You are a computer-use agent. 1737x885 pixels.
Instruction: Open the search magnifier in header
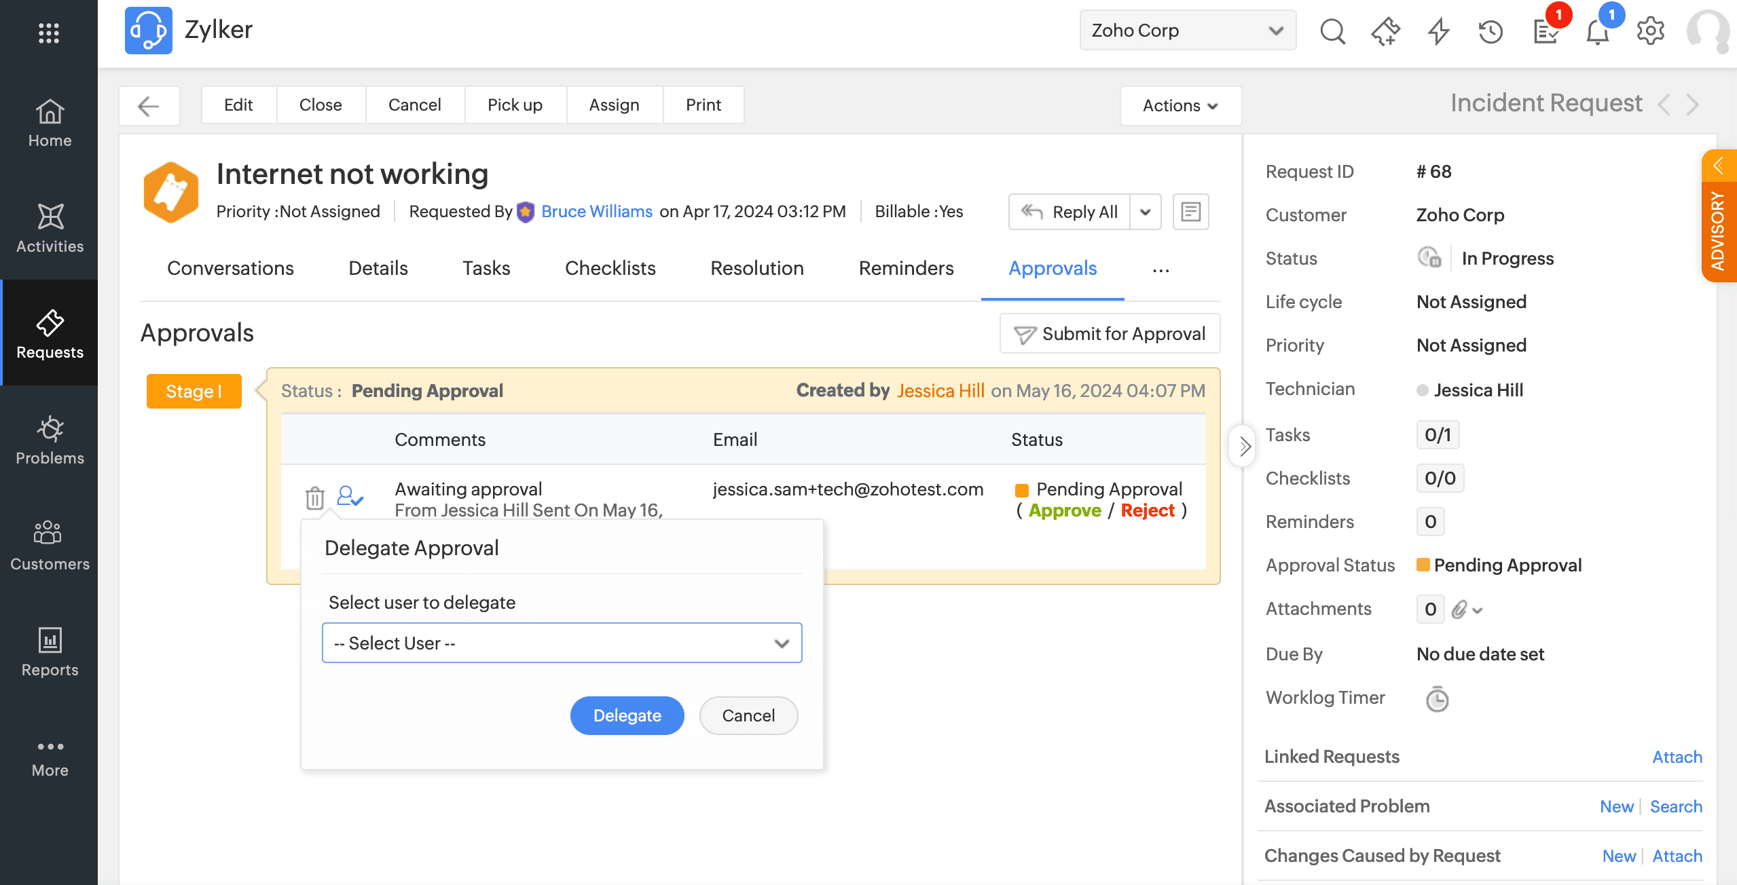coord(1332,31)
